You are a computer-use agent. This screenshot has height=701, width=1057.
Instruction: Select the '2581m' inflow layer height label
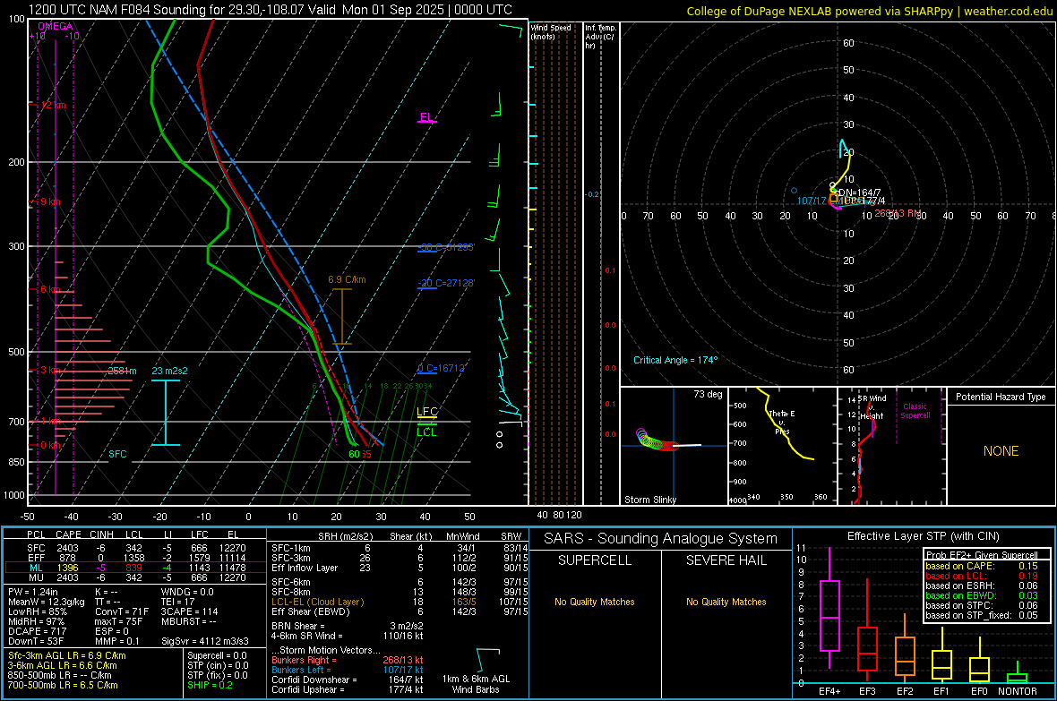122,371
